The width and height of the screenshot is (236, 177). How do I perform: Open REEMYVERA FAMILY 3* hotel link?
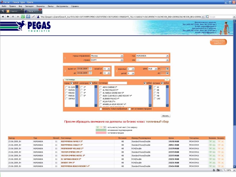72,141
